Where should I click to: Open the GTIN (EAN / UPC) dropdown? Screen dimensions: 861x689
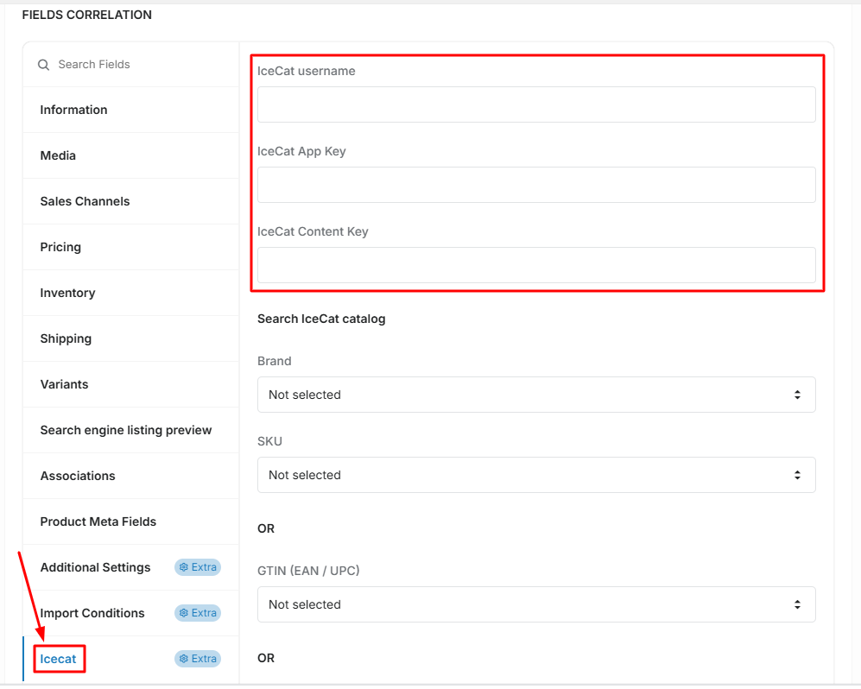pos(536,604)
